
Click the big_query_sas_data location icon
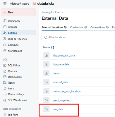[x=47, y=55]
